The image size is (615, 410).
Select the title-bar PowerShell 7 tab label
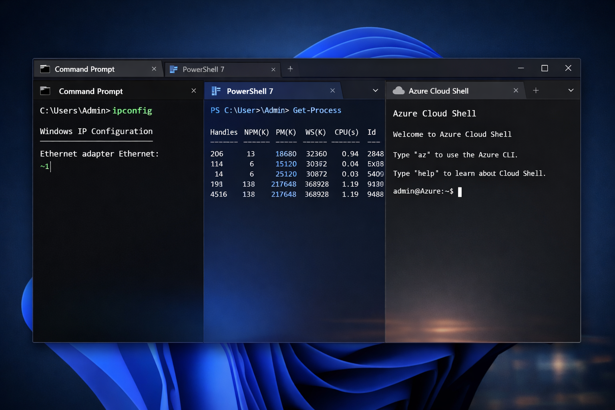coord(203,69)
